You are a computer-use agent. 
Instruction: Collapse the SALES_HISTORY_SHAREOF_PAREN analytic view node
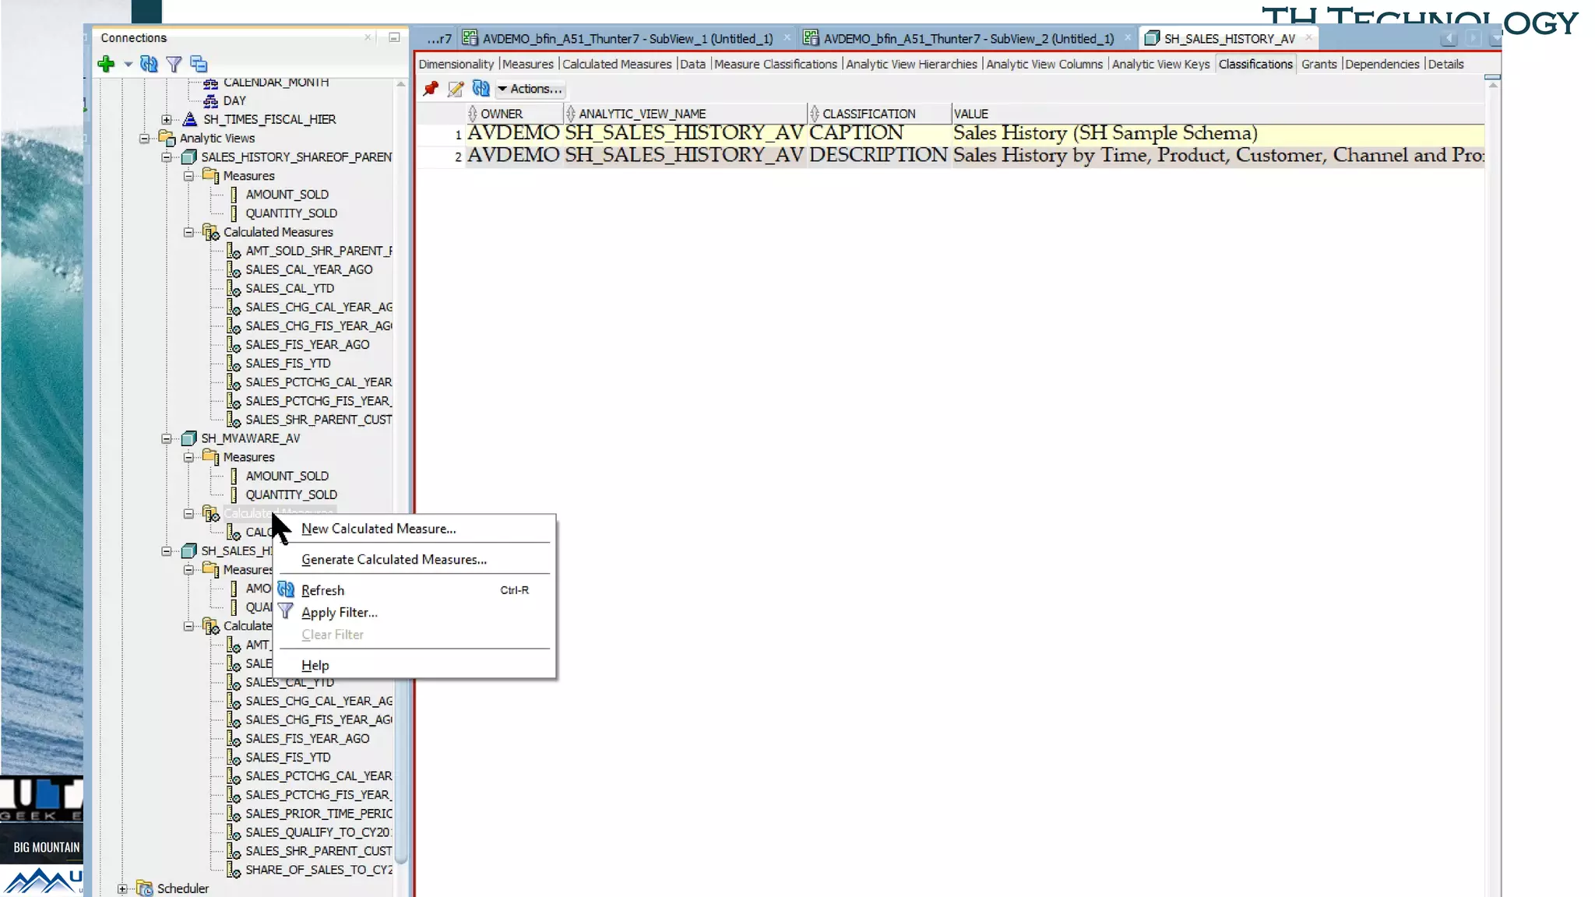166,157
